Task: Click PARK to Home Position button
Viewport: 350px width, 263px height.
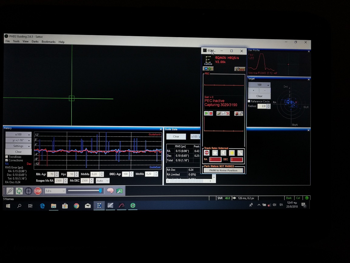Action: coord(223,170)
